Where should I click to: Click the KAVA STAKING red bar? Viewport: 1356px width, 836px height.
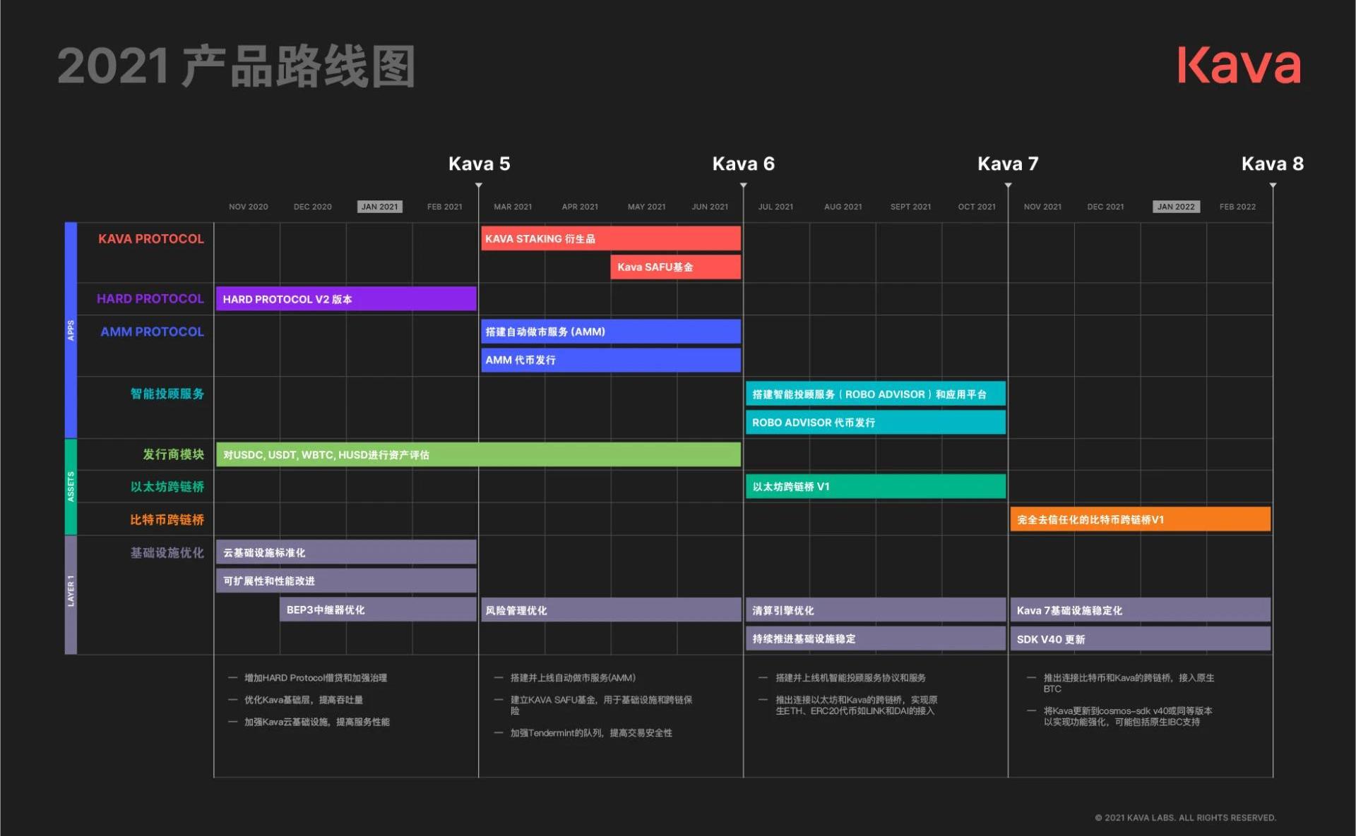(x=611, y=238)
